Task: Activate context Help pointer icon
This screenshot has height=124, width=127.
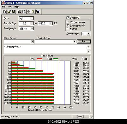Action: click(38, 11)
